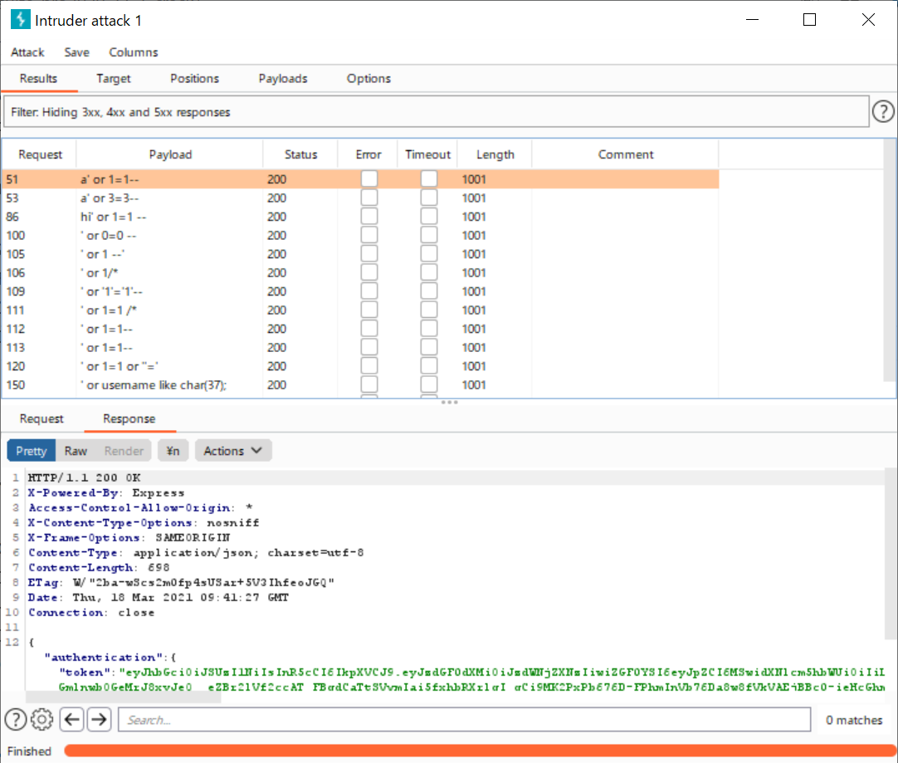898x763 pixels.
Task: Click the filter help question mark icon
Action: point(883,112)
